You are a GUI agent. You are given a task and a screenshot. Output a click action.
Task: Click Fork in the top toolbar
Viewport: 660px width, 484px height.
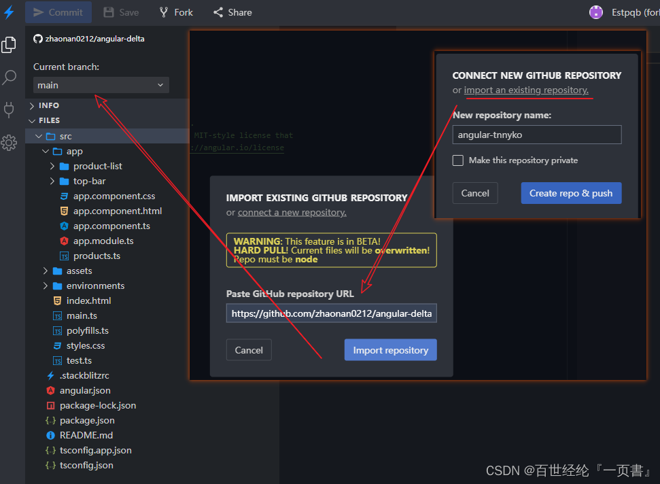coord(176,12)
